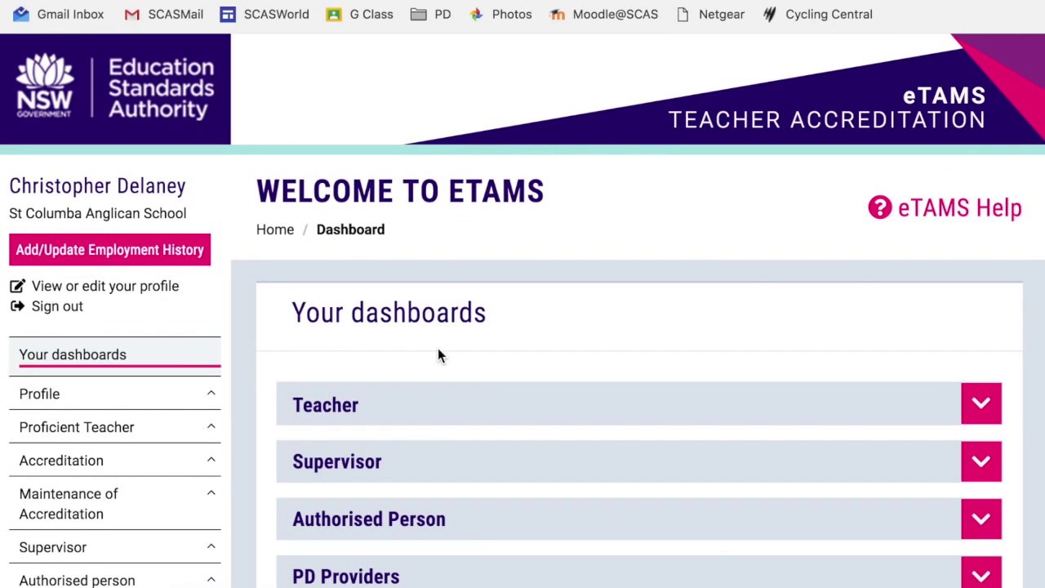This screenshot has width=1045, height=588.
Task: Toggle the Proficient Teacher sidebar chevron
Action: pos(211,427)
